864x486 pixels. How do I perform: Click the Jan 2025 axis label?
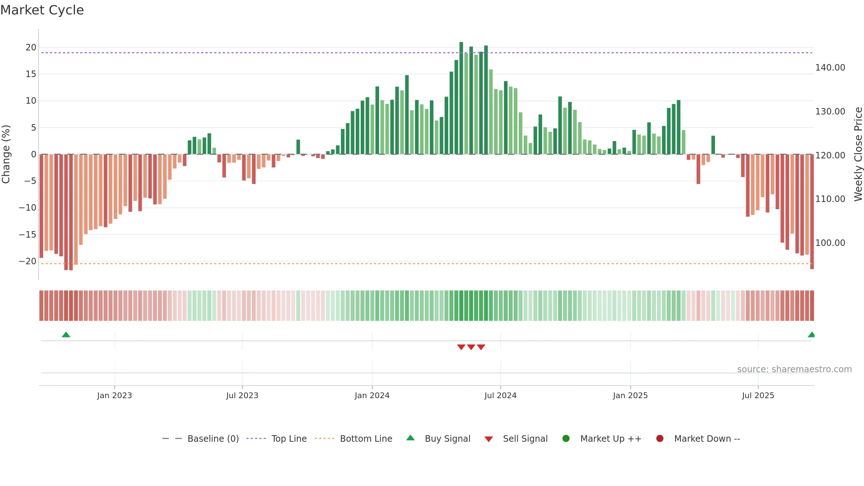630,396
